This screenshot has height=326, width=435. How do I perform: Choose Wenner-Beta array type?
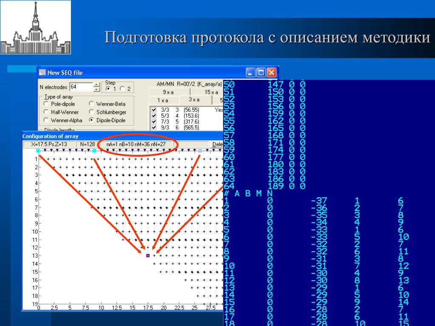pos(91,104)
